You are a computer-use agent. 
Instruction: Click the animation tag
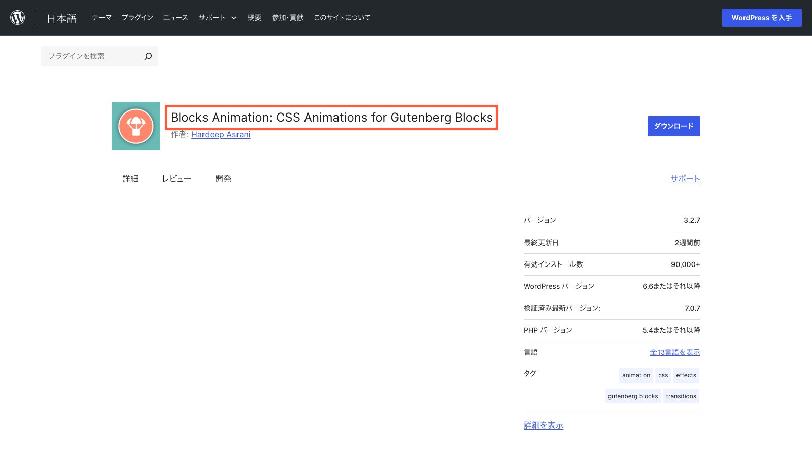(636, 375)
